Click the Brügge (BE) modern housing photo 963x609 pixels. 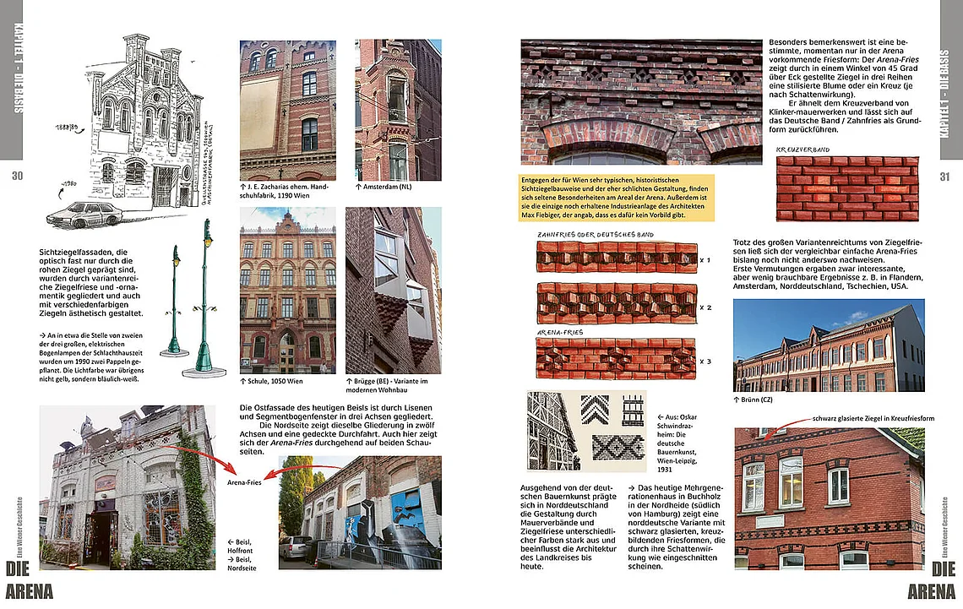tap(393, 291)
